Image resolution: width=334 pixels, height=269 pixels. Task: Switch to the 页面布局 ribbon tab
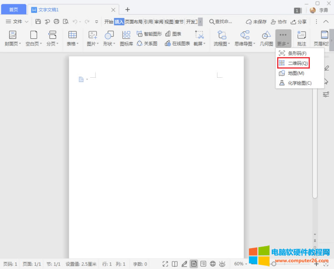(x=134, y=22)
